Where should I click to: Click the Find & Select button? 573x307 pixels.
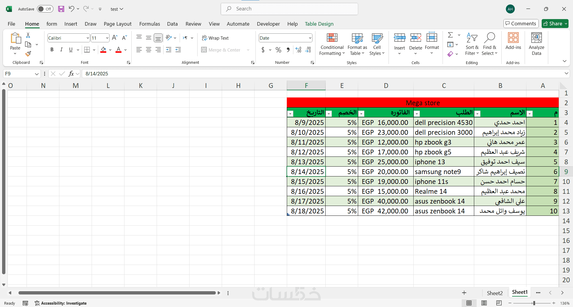coord(490,44)
